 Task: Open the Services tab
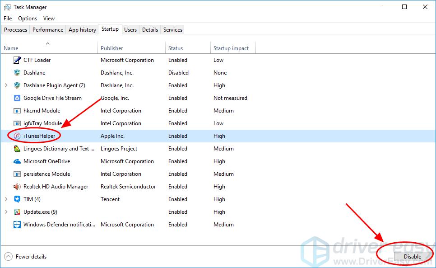coord(173,30)
